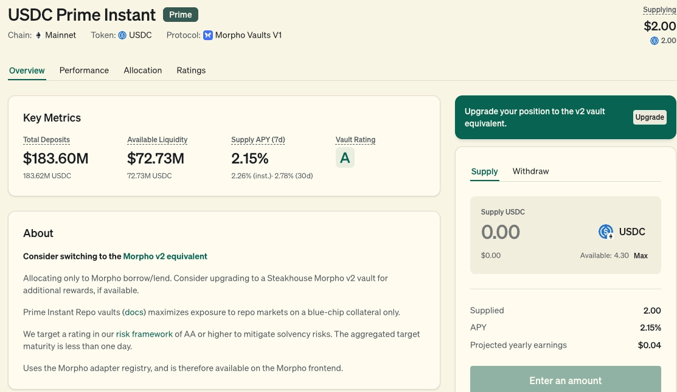Click the small USDC icon under Supplying
This screenshot has height=392, width=677.
654,41
